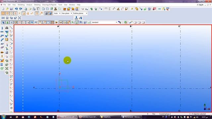Image resolution: width=212 pixels, height=119 pixels.
Task: Toggle the blue shaded-box snap switch
Action: coord(50,13)
